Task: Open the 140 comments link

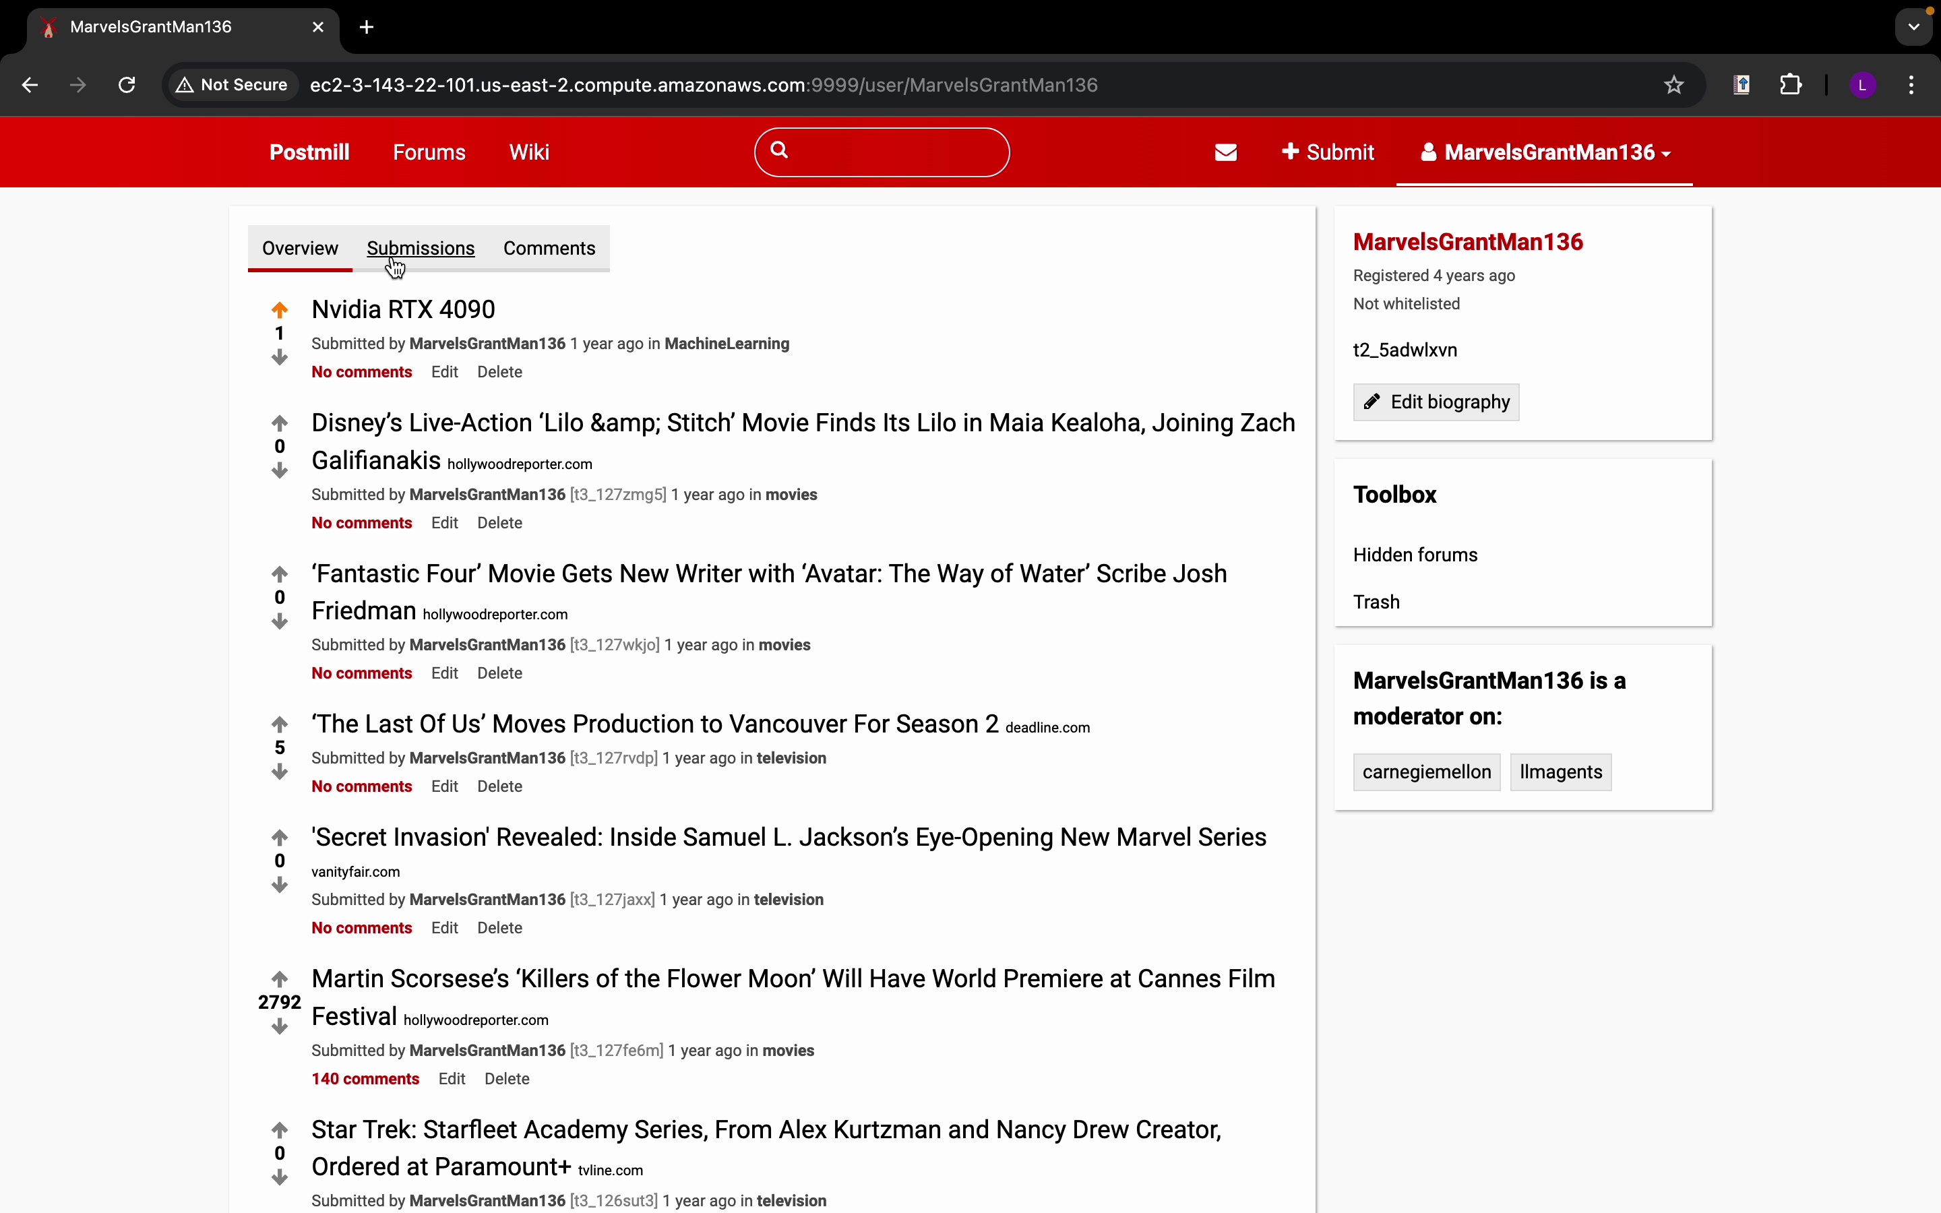Action: (x=365, y=1079)
